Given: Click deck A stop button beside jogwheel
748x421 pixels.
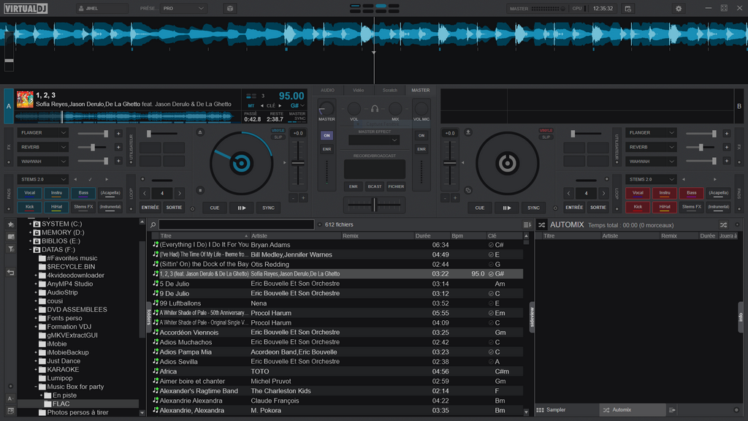Looking at the screenshot, I should (200, 191).
